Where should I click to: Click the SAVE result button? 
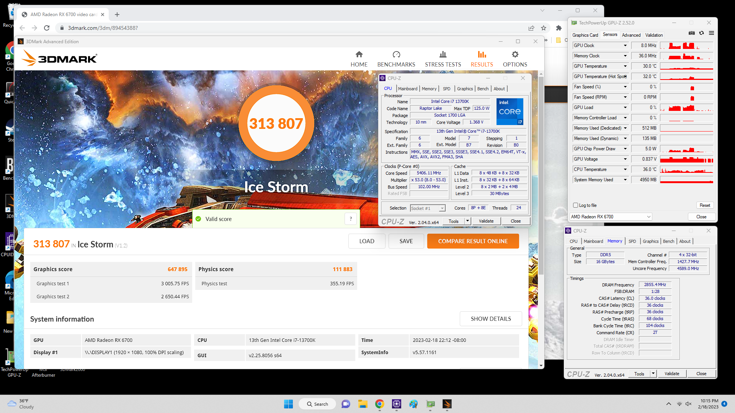(406, 241)
